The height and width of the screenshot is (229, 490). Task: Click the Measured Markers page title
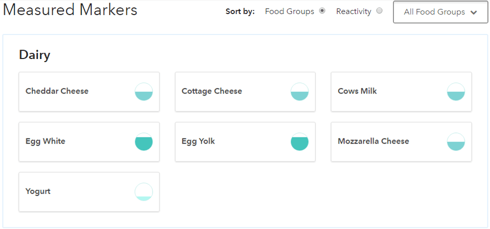(70, 9)
